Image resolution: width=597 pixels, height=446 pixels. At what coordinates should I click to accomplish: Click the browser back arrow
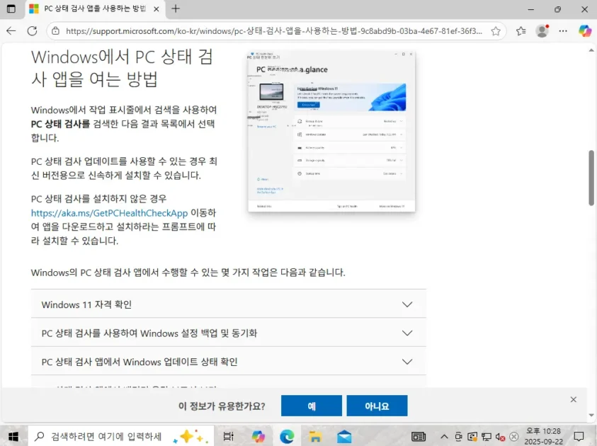(x=11, y=31)
